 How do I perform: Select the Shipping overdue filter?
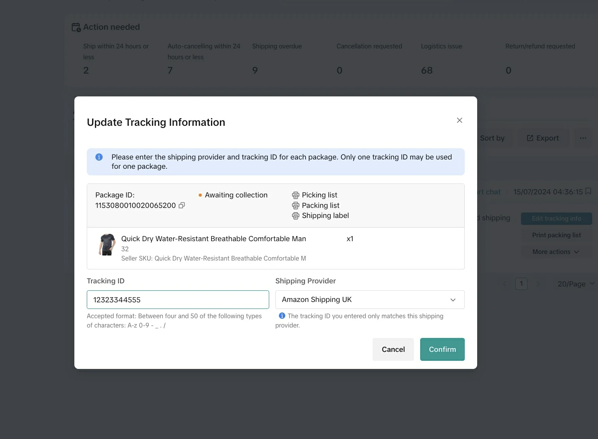[x=277, y=58]
